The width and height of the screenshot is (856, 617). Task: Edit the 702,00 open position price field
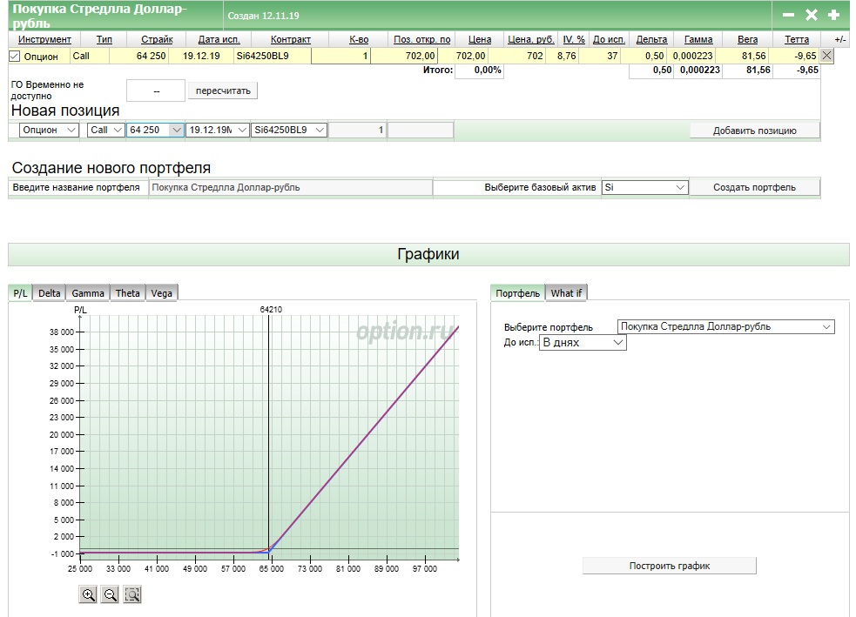click(404, 56)
